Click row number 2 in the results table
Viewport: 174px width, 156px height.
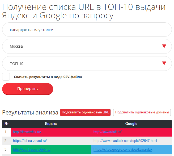click(x=5, y=141)
